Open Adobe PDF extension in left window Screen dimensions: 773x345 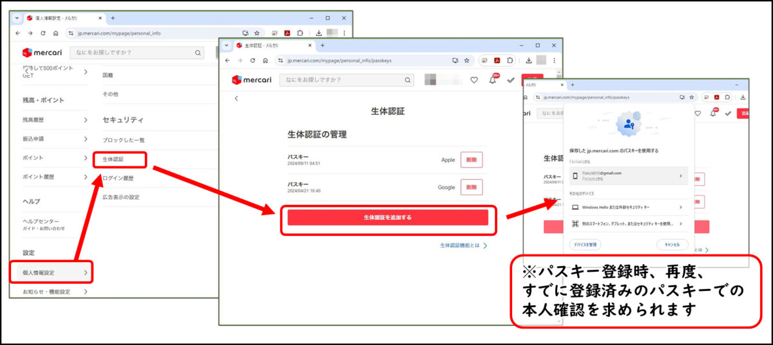point(287,33)
